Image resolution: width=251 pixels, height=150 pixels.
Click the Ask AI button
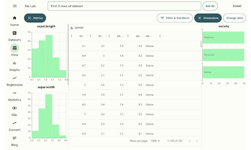pyautogui.click(x=210, y=6)
